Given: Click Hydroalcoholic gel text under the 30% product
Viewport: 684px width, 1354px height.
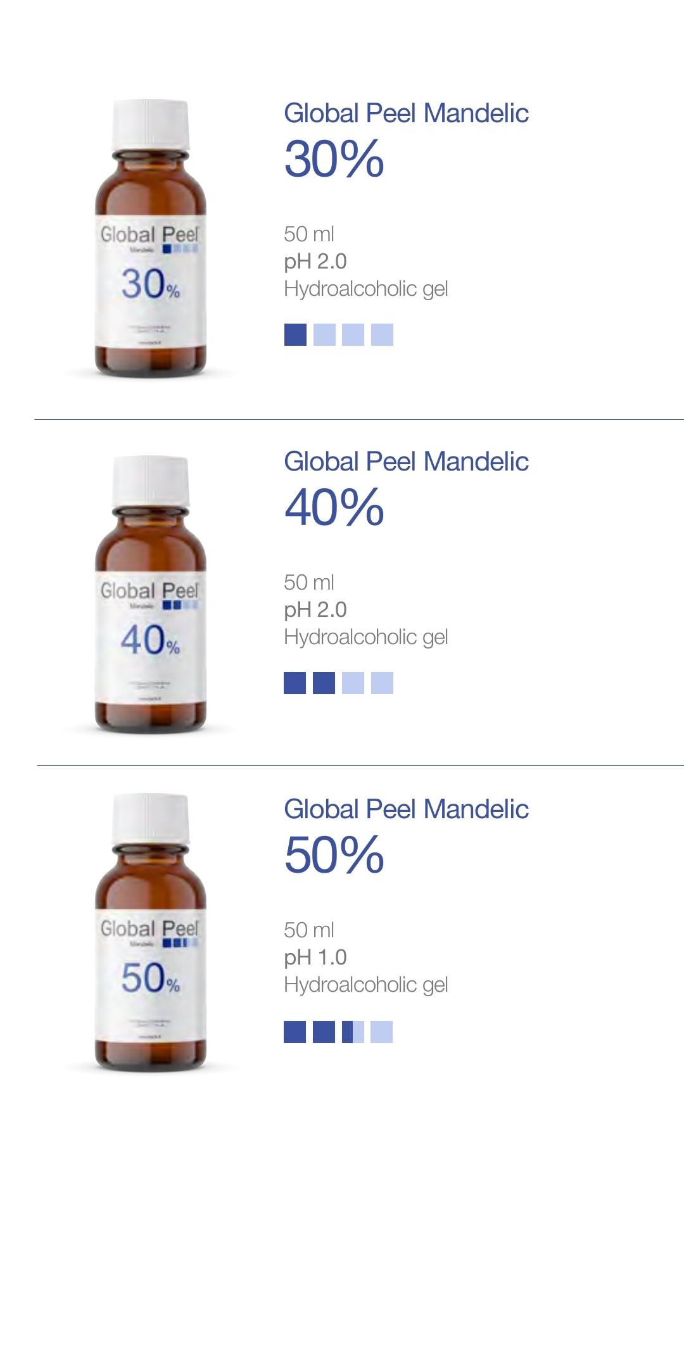Looking at the screenshot, I should (x=365, y=289).
